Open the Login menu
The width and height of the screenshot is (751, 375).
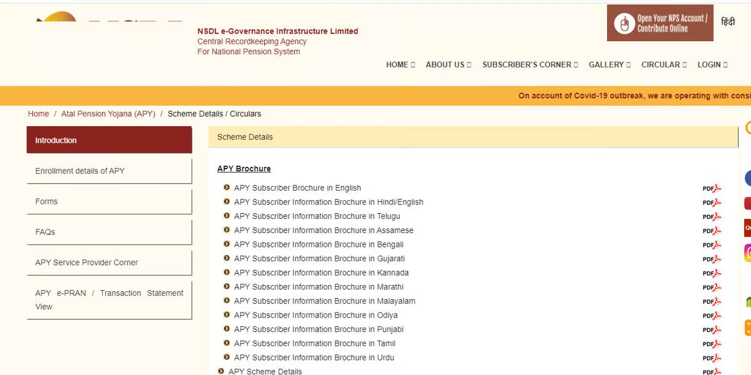(x=712, y=64)
